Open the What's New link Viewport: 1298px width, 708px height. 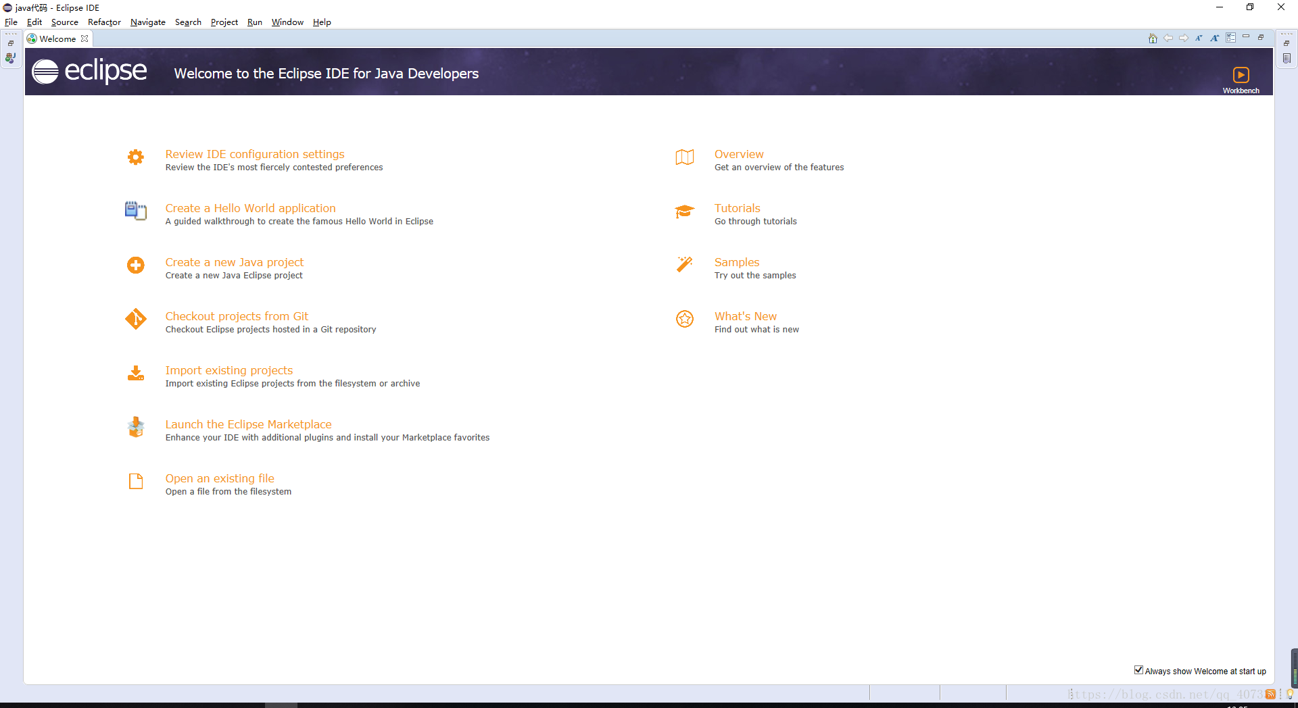(x=746, y=316)
